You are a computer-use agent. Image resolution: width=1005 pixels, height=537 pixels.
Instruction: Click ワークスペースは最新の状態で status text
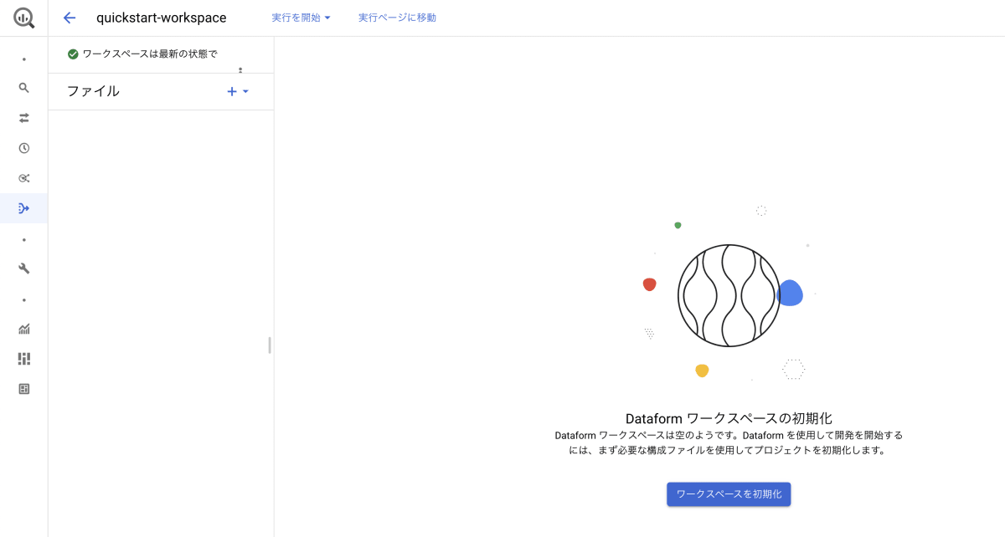point(150,54)
